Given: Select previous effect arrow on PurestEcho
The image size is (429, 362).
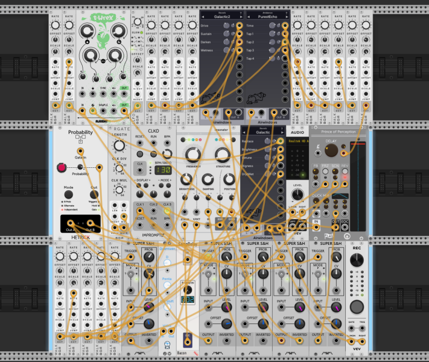Looking at the screenshot, I should (249, 17).
